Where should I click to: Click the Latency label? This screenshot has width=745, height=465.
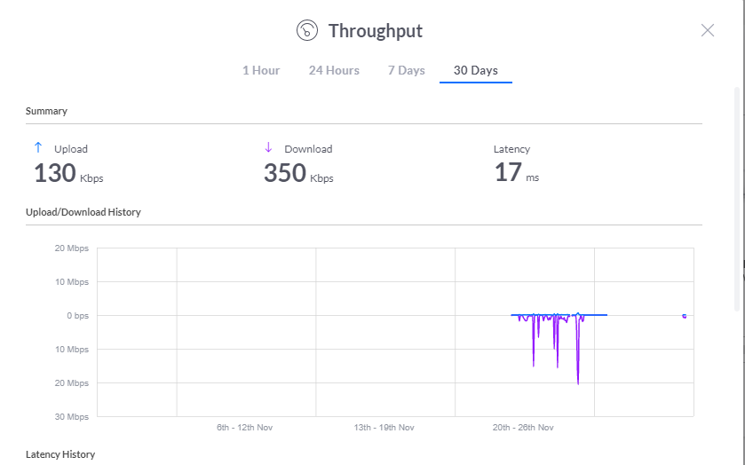coord(511,149)
